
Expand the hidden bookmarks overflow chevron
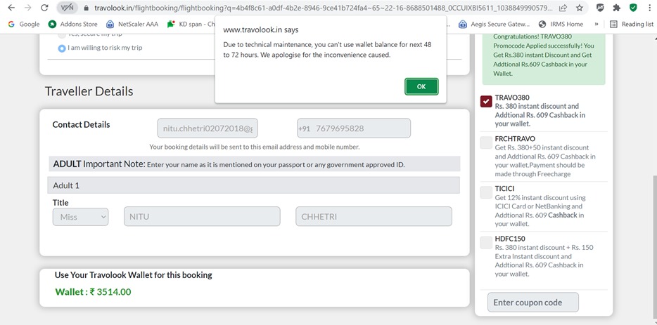[597, 24]
